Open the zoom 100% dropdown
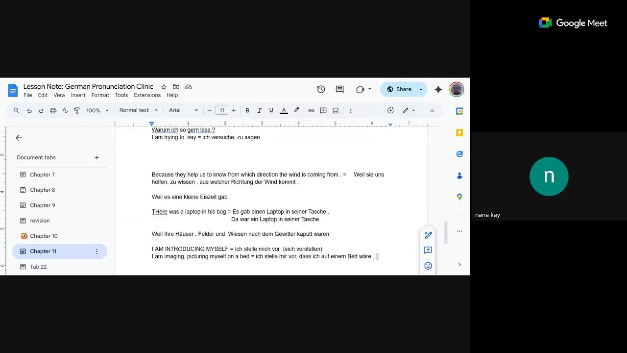The height and width of the screenshot is (353, 627). (97, 110)
